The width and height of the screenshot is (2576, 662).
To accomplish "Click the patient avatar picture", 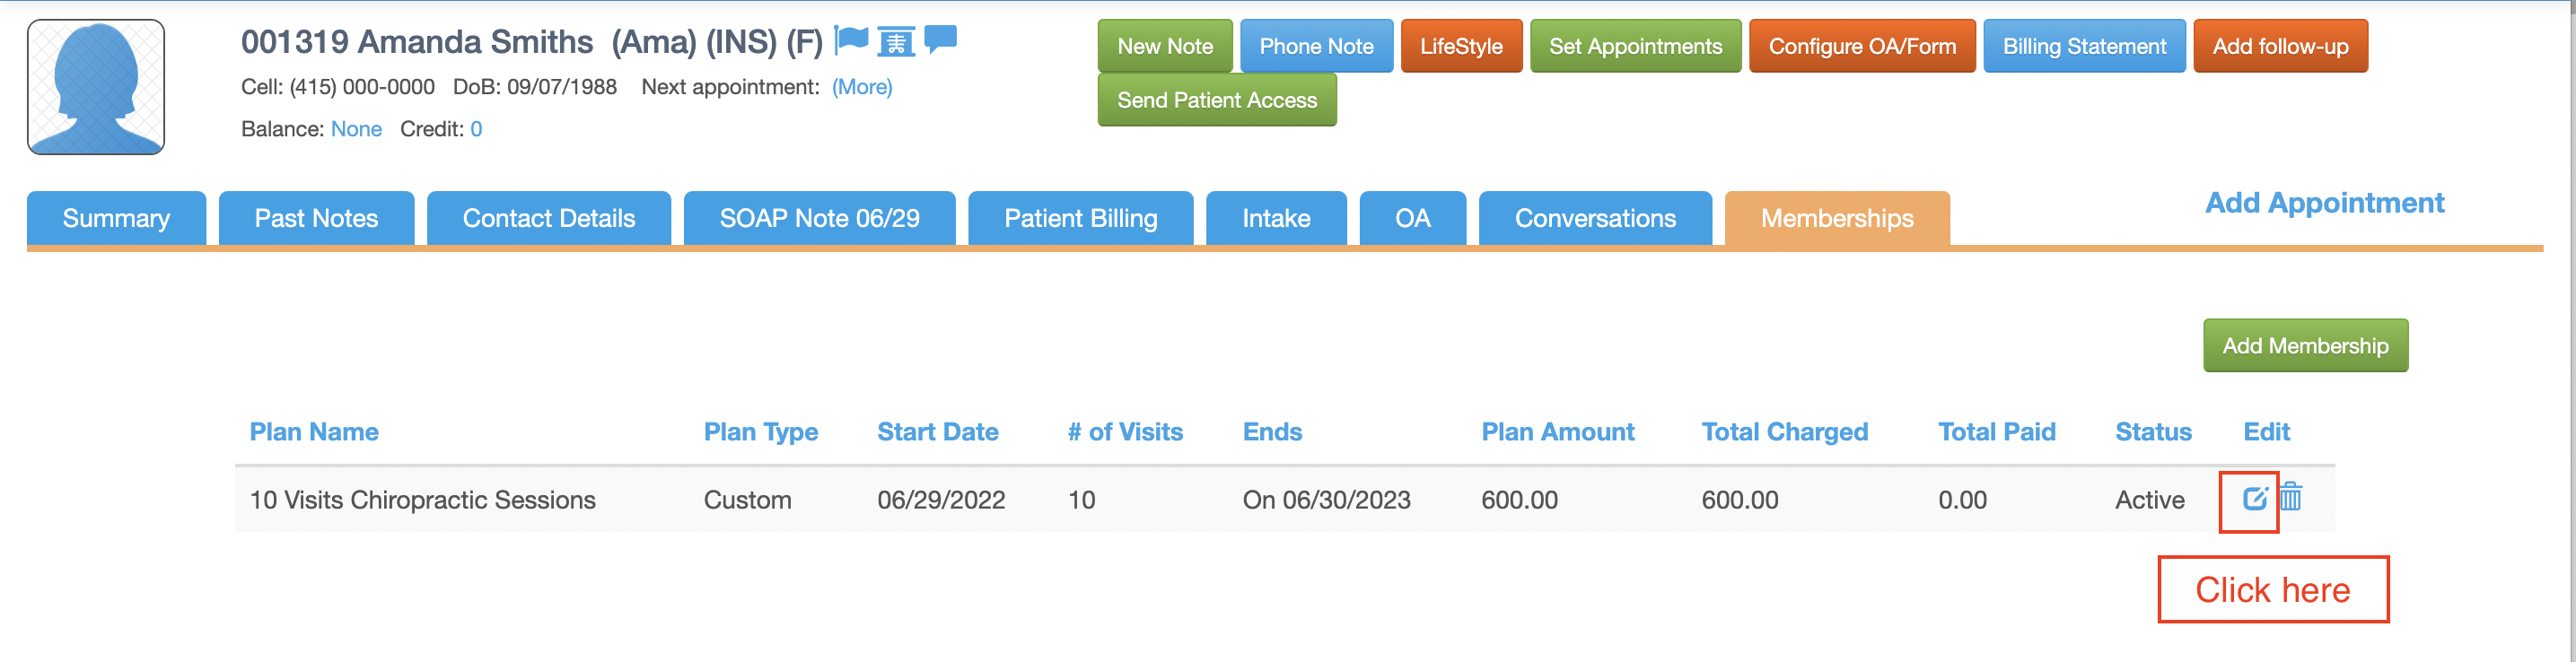I will coord(96,87).
